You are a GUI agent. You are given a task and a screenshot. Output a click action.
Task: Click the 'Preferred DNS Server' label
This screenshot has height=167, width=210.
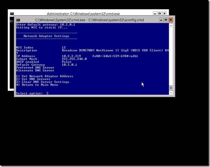point(35,67)
